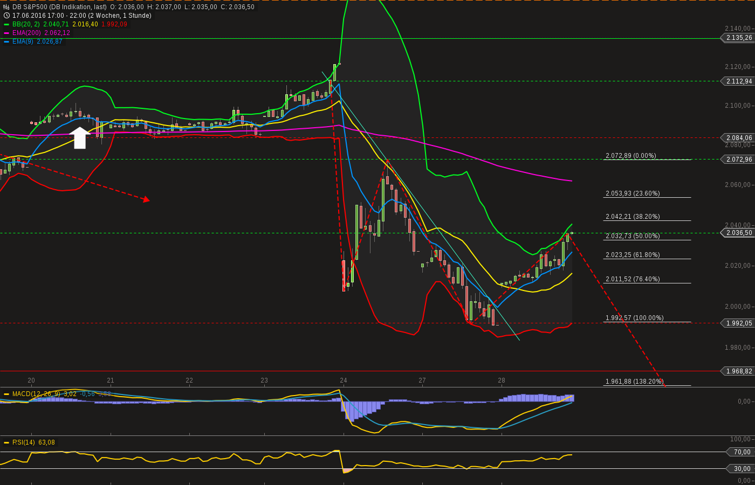Click the EMA(200) indicator label
Viewport: 755px width, 485px height.
coord(26,33)
